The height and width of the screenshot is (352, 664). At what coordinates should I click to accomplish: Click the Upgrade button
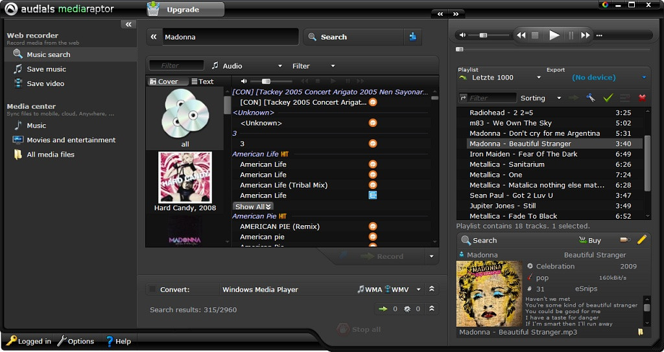[x=185, y=9]
